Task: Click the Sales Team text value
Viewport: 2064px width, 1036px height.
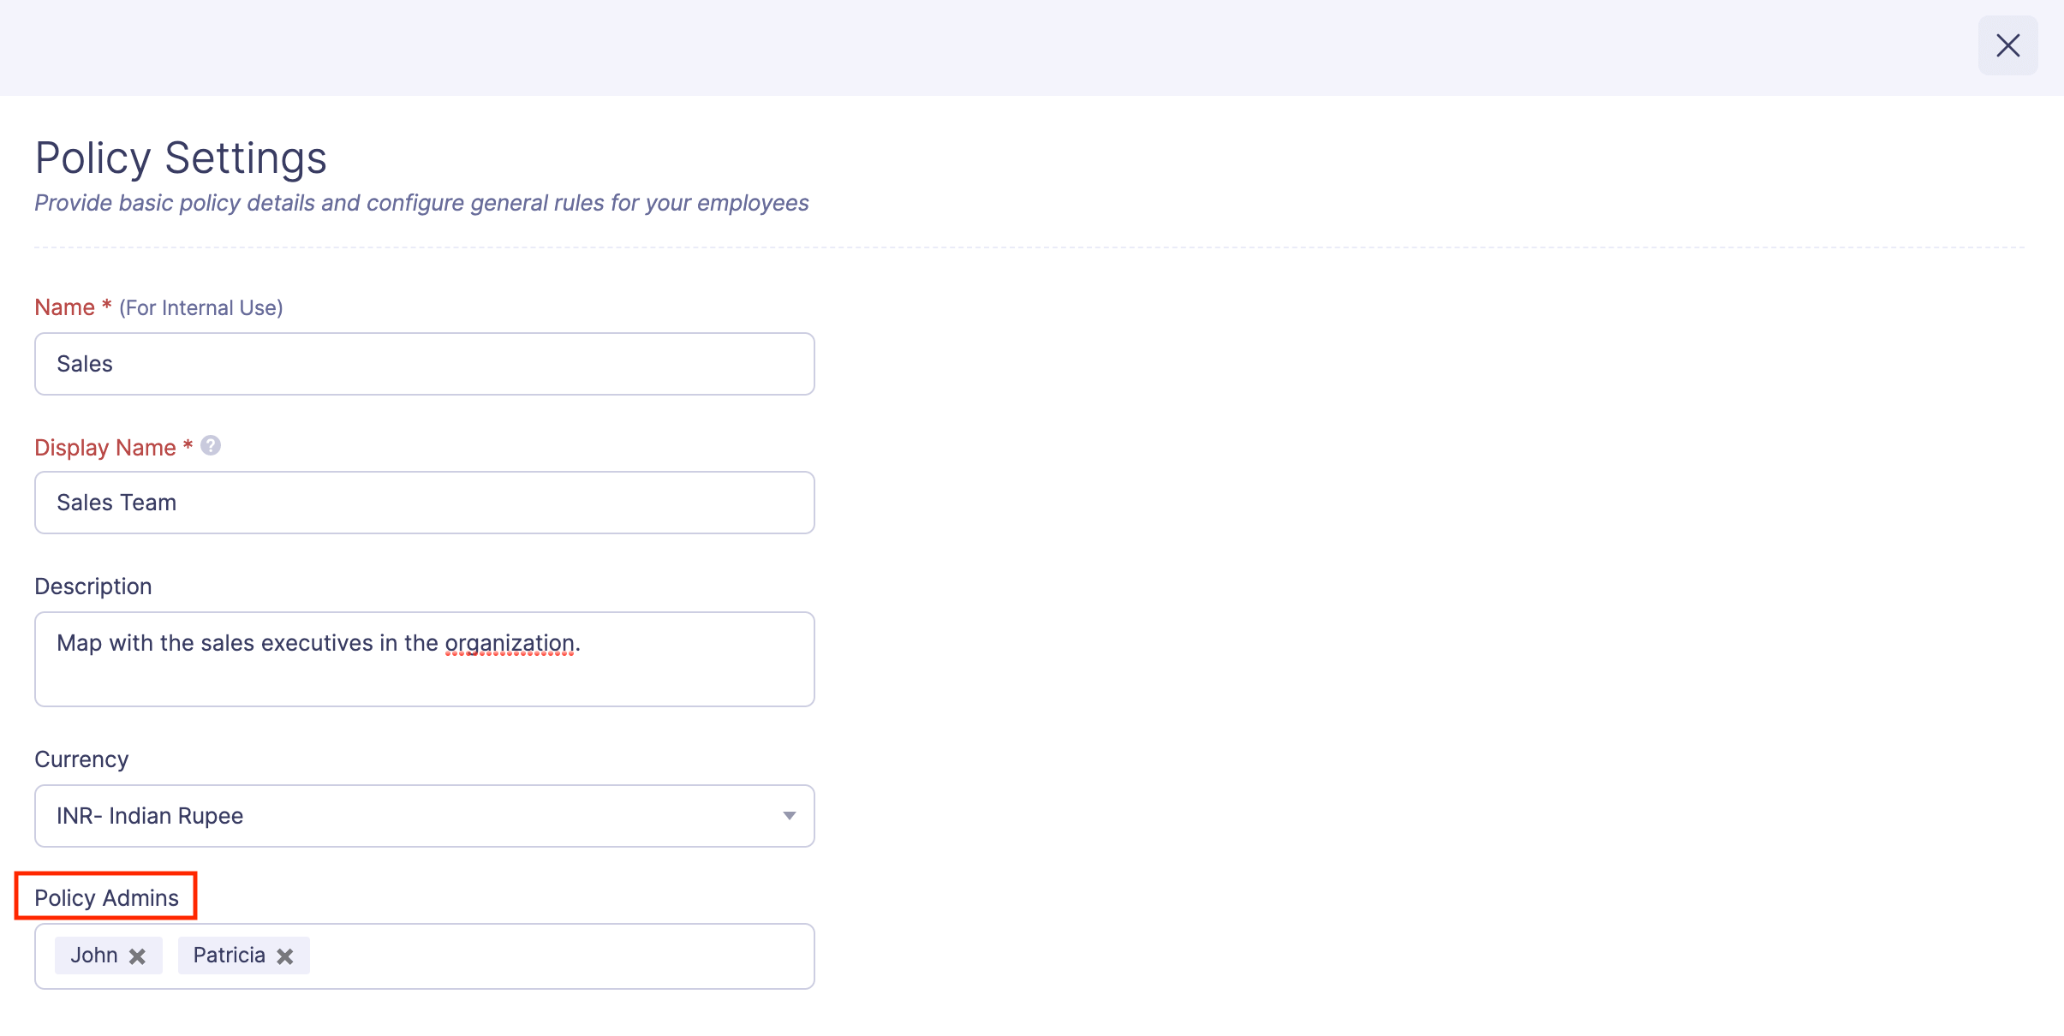Action: pos(116,503)
